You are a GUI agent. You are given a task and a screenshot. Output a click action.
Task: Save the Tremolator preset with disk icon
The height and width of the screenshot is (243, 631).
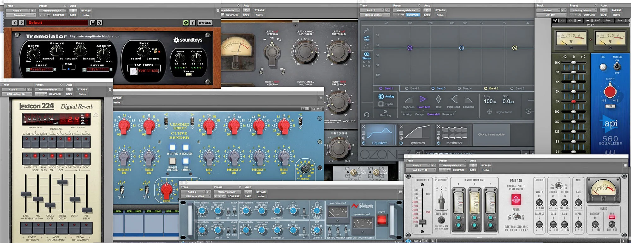point(92,23)
